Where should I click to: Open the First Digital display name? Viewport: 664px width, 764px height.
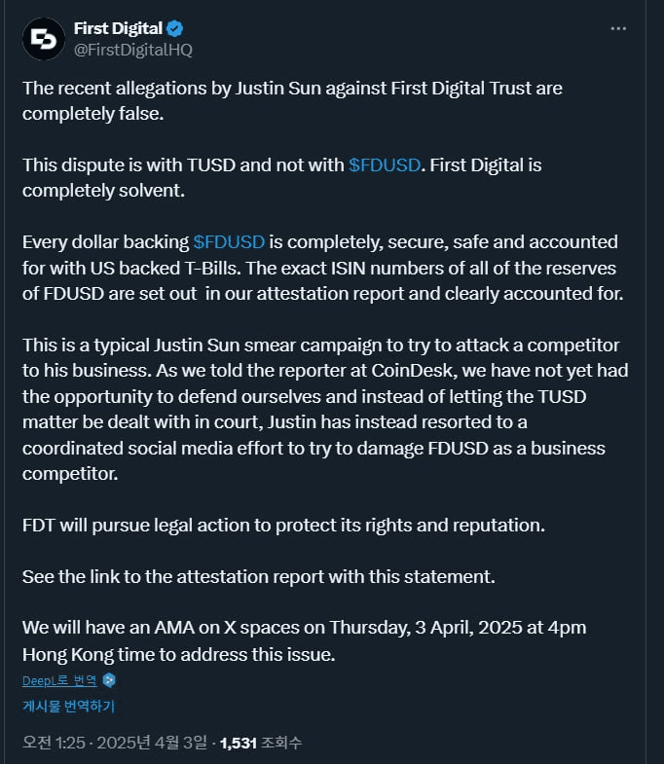tap(116, 29)
